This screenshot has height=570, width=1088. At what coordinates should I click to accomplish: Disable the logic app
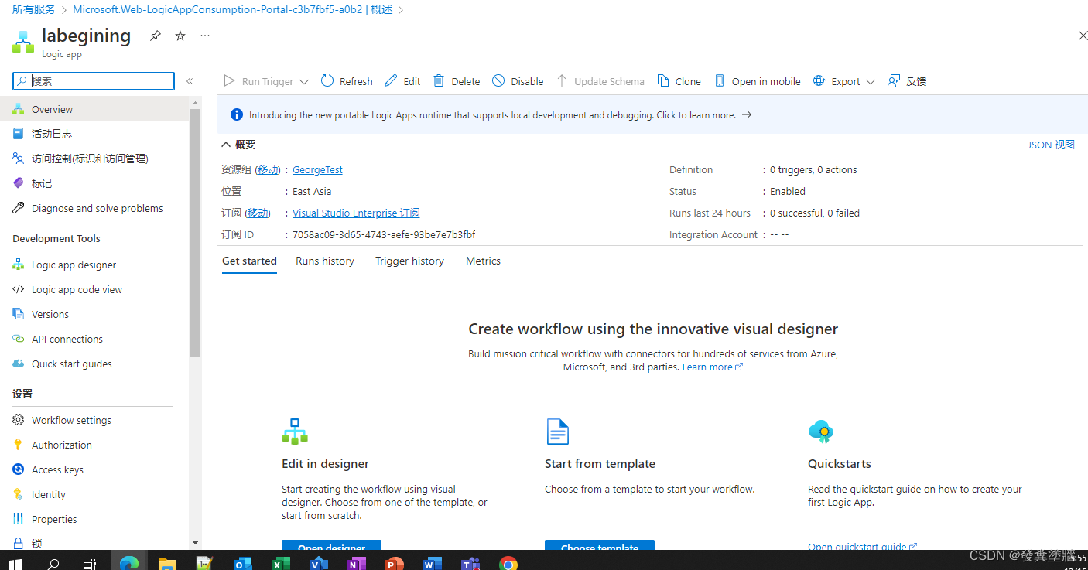pyautogui.click(x=518, y=81)
